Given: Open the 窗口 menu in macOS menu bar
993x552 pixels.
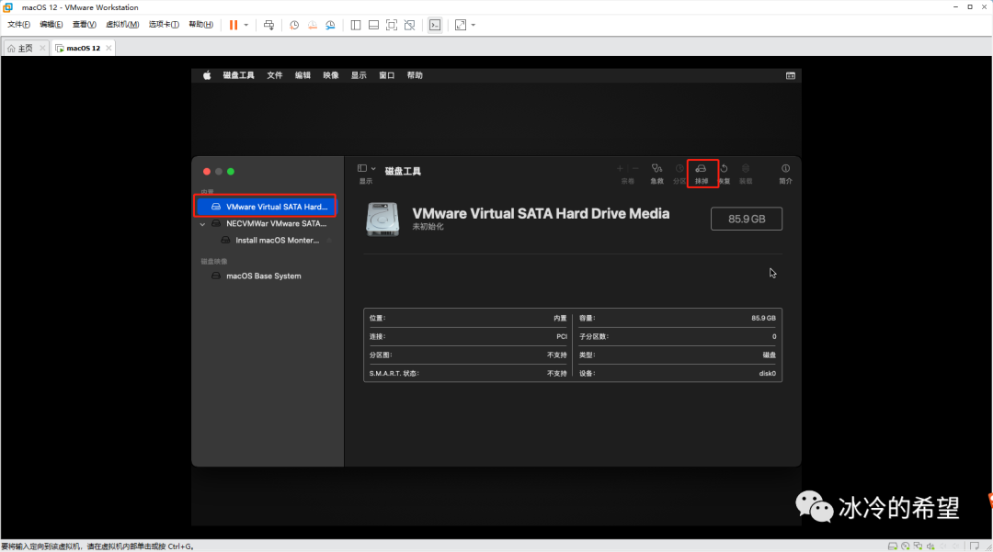Looking at the screenshot, I should click(386, 75).
